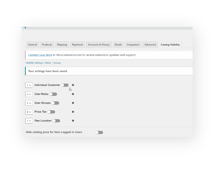Screen dimensions: 219x169
Task: Open the Visibility Settings sub-link
Action: pos(34,63)
